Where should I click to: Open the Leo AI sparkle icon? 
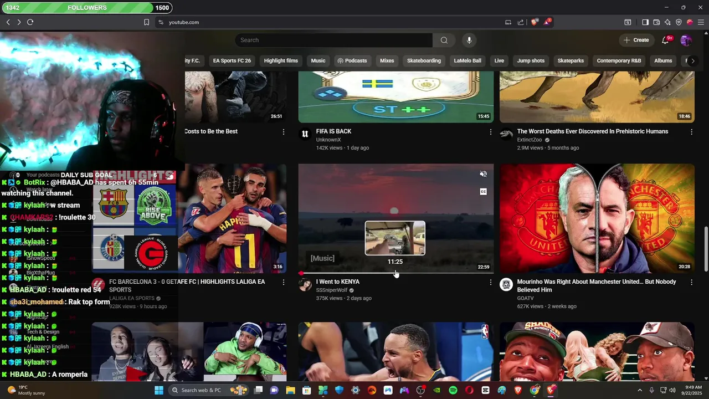667,22
